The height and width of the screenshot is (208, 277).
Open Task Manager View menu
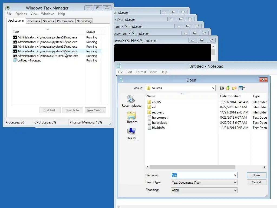34,14
